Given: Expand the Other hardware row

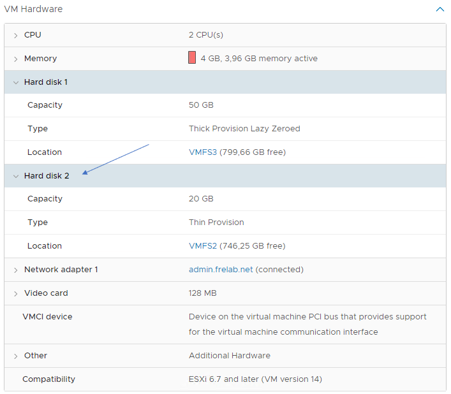Looking at the screenshot, I should pos(16,356).
